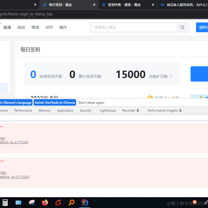This screenshot has height=208, width=208.
Task: Click the info icon next to 当前矿石数
Action: pos(171,76)
